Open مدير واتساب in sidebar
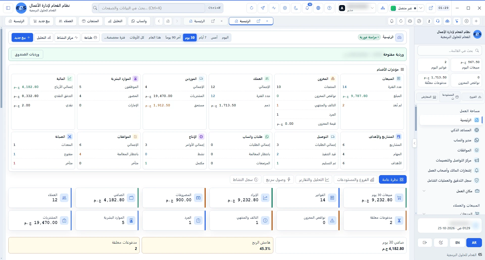The width and height of the screenshot is (485, 260). pos(451,140)
